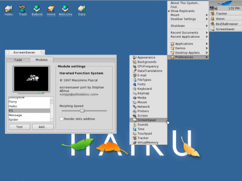Select IFS in module list

29,111
